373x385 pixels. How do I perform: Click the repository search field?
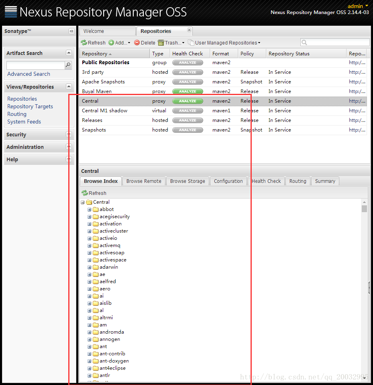coord(335,42)
